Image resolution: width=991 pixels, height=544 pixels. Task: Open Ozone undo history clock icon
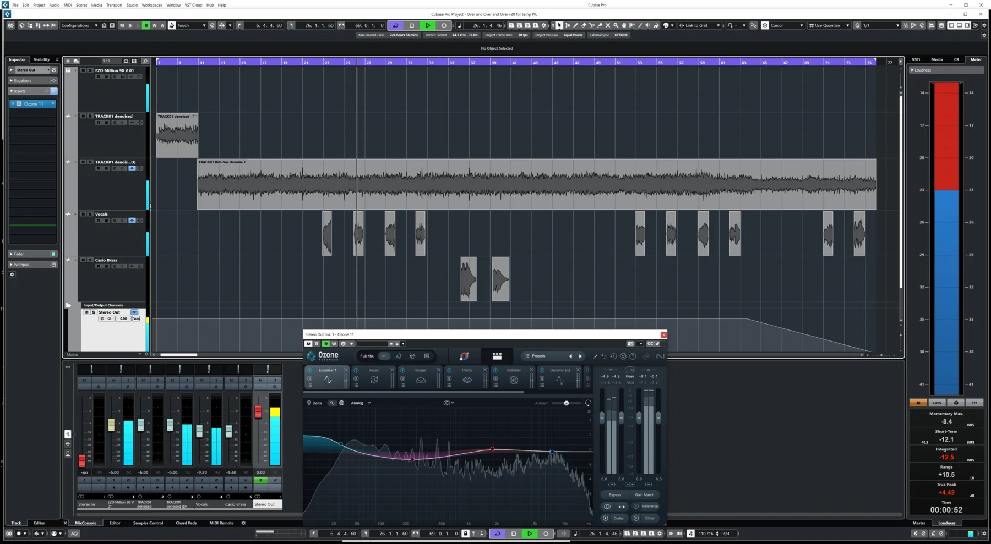613,356
